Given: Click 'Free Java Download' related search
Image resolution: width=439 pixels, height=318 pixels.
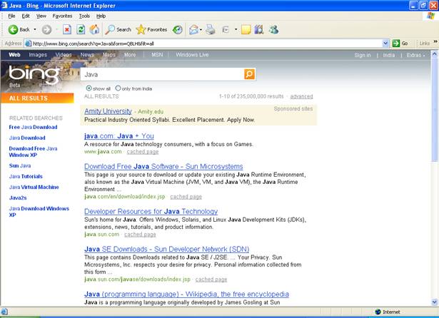Looking at the screenshot, I should (x=33, y=127).
